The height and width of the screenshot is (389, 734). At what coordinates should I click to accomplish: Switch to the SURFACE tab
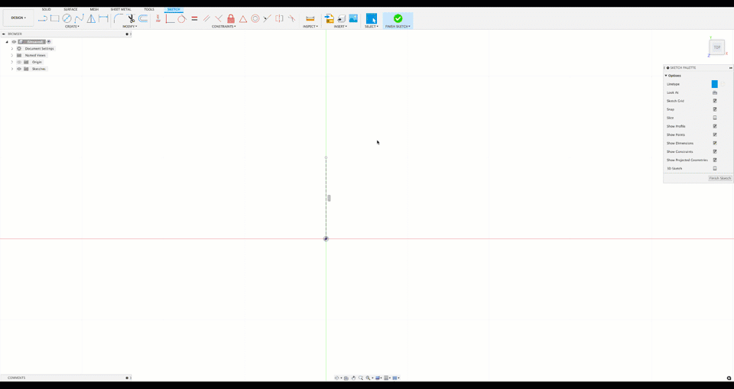(x=70, y=9)
